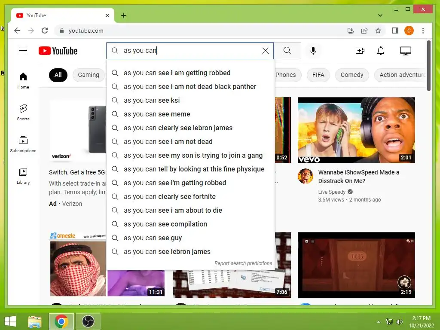Open File Explorer in the taskbar

pyautogui.click(x=35, y=321)
